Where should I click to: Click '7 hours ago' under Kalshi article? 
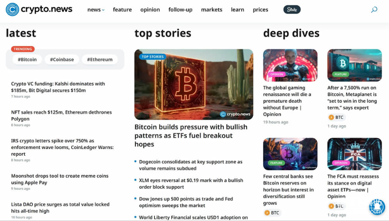[21, 96]
